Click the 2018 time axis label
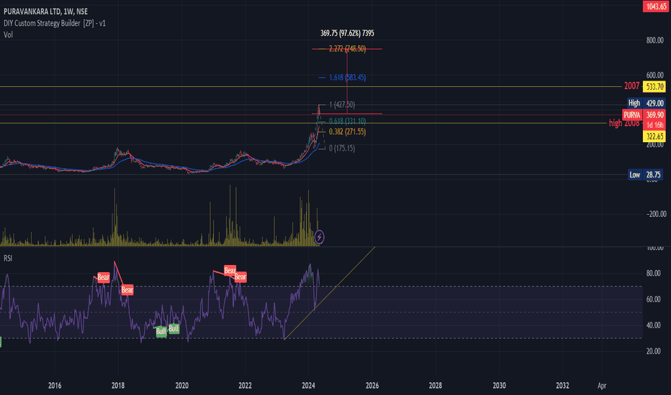This screenshot has width=671, height=395. pyautogui.click(x=118, y=386)
